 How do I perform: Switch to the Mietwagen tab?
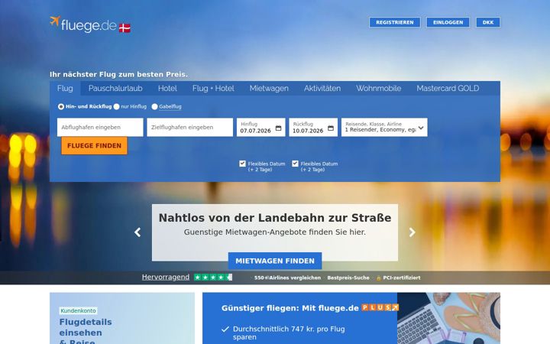[269, 89]
